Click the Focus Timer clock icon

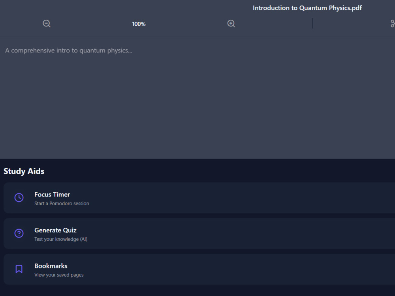click(x=19, y=198)
